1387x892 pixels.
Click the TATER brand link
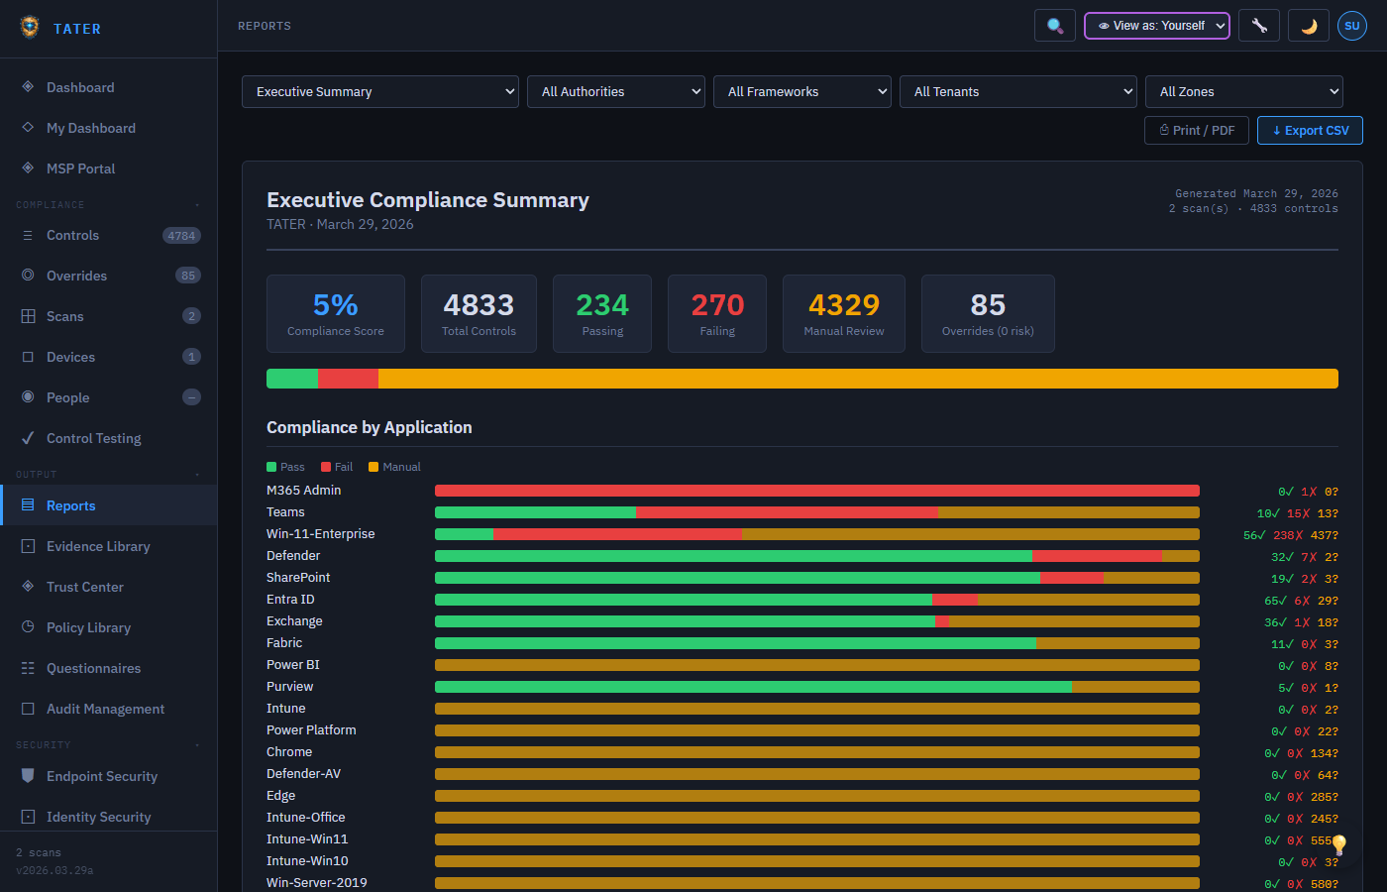(x=77, y=29)
